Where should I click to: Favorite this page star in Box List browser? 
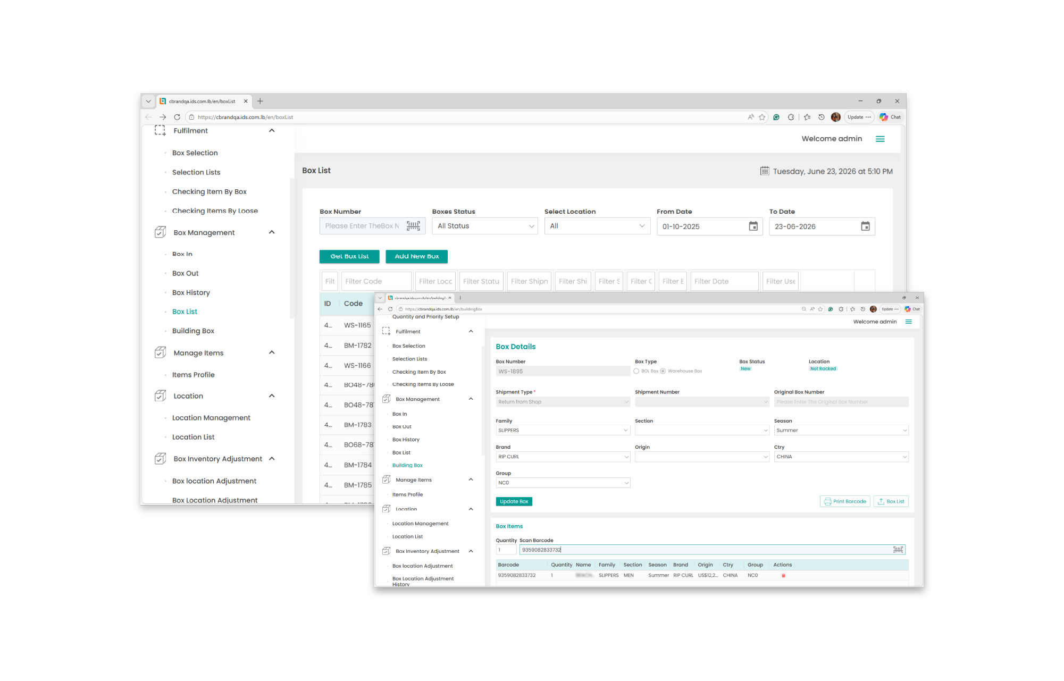click(x=762, y=117)
